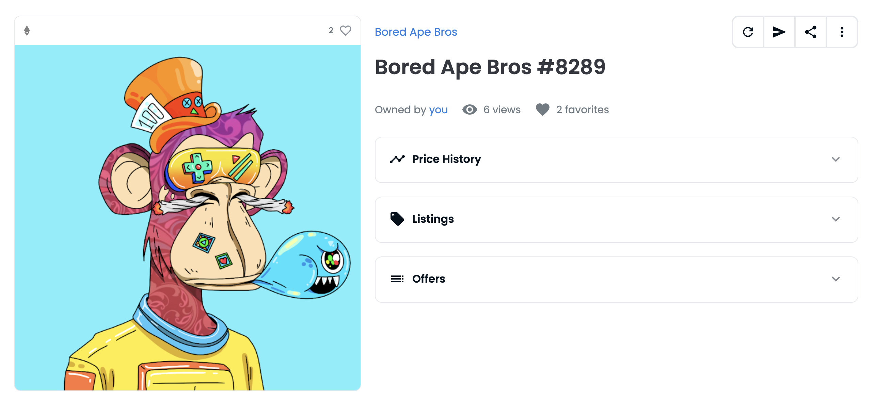Image resolution: width=875 pixels, height=402 pixels.
Task: Click the "you" owner link
Action: pos(438,110)
